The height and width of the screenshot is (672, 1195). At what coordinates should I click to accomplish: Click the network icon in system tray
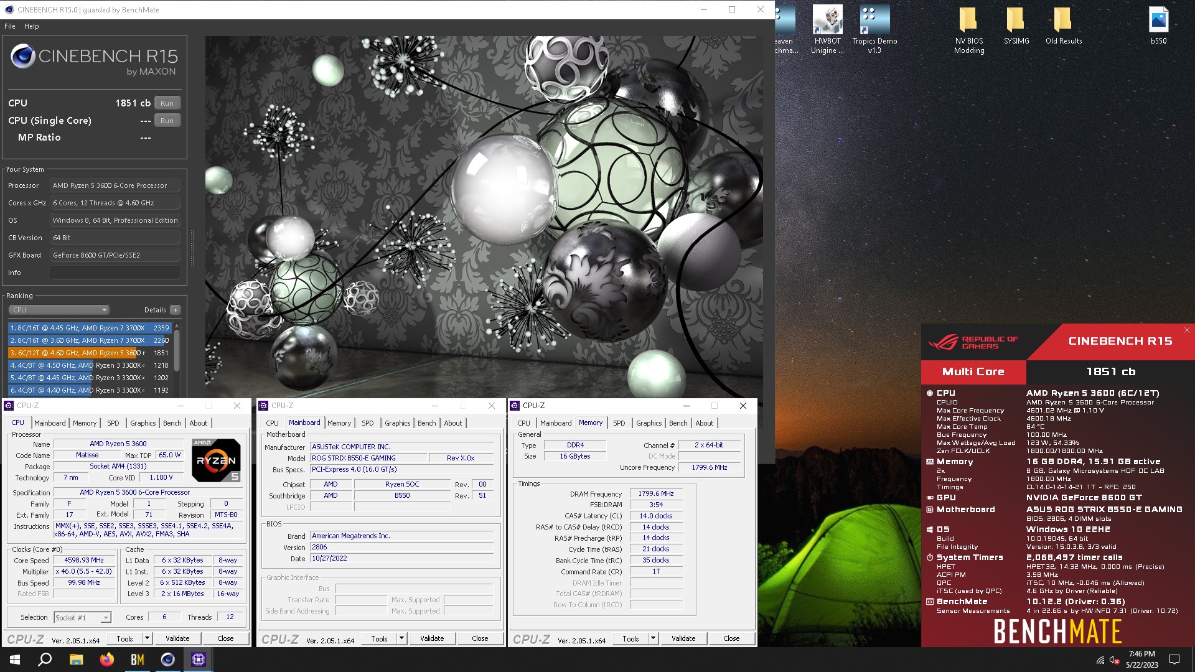point(1100,660)
